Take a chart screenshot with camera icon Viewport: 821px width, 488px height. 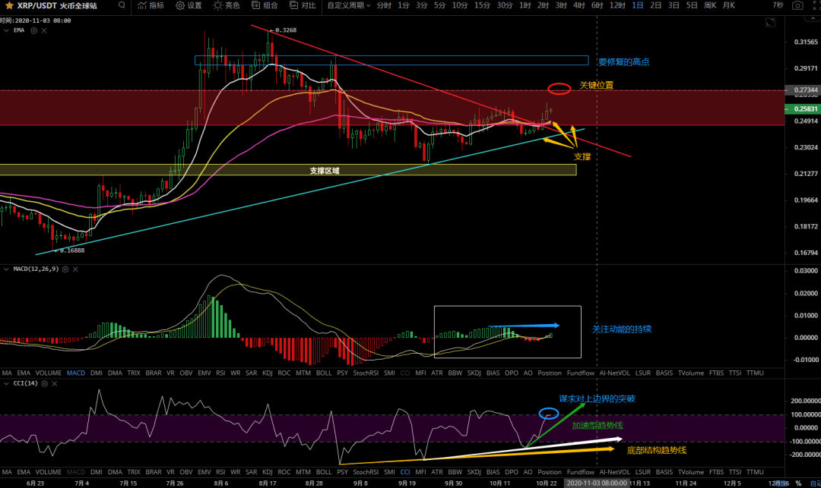click(x=797, y=5)
